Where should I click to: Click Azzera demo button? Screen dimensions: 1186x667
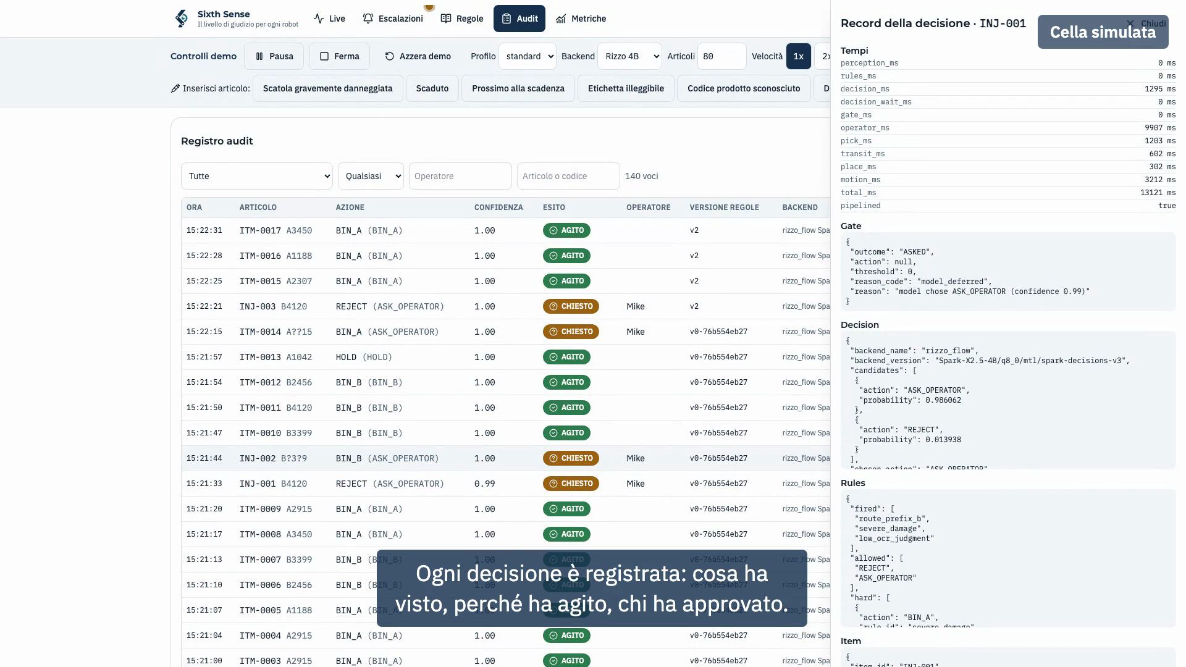418,56
